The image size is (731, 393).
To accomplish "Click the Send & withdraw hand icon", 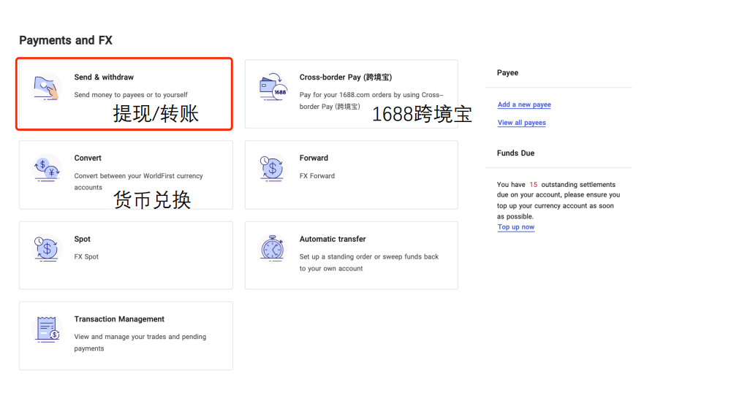I will click(x=47, y=87).
